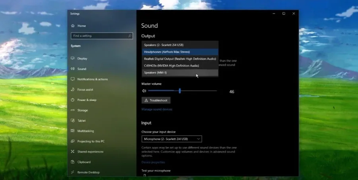Click the Clipboard icon in sidebar
The image size is (358, 180).
73,162
